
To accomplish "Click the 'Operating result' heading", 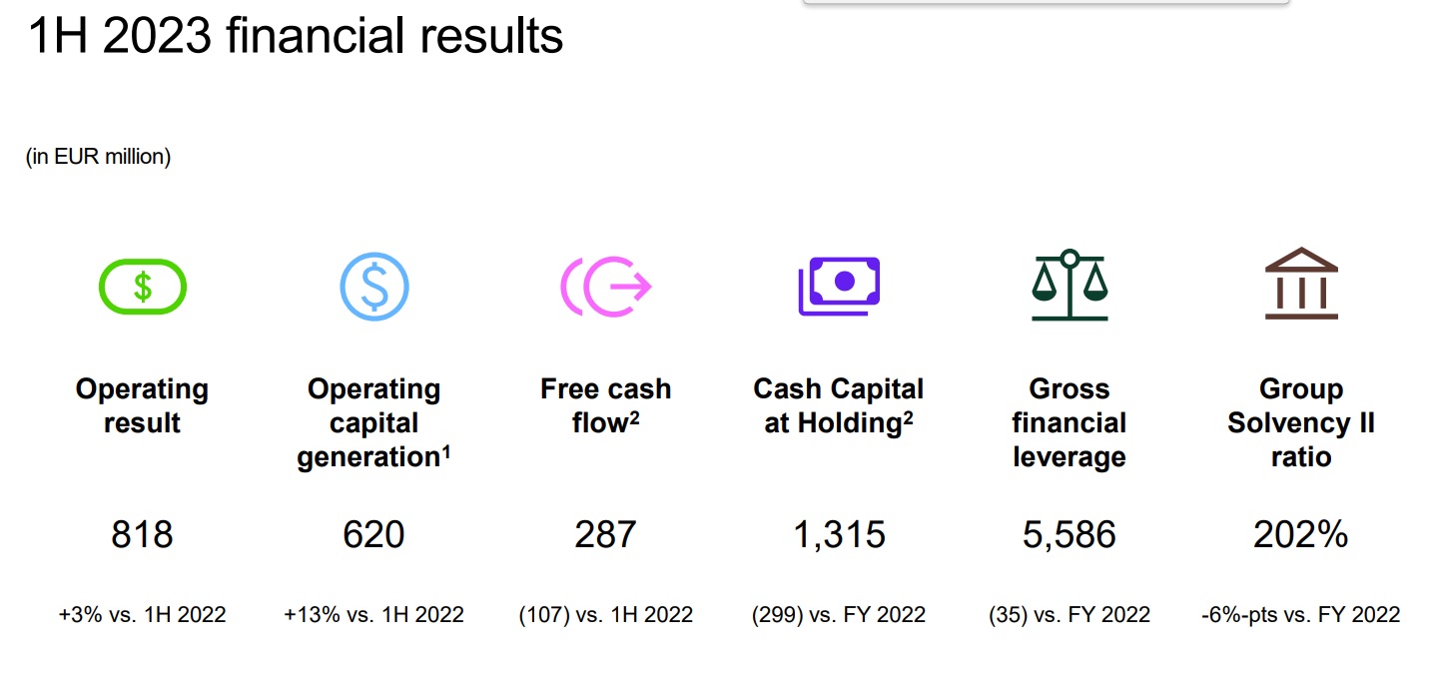I will coord(142,405).
